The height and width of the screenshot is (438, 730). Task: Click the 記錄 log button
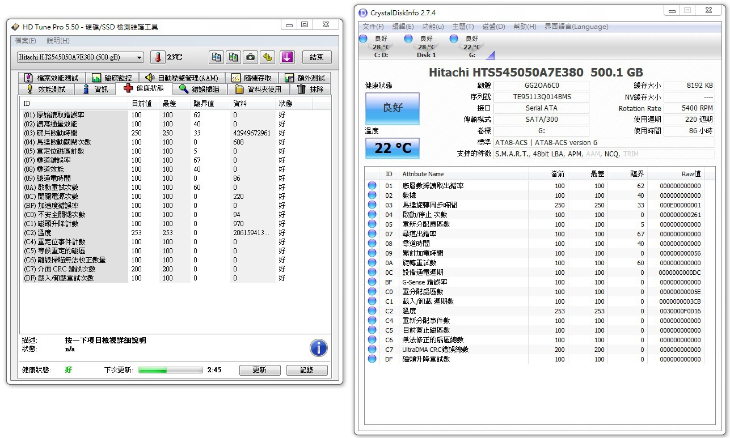pos(307,370)
